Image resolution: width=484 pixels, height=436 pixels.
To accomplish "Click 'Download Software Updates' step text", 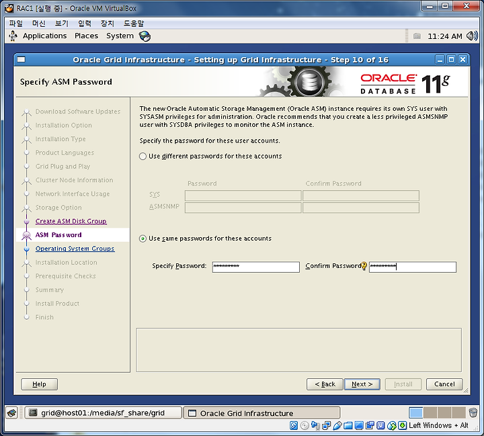I will (x=78, y=112).
